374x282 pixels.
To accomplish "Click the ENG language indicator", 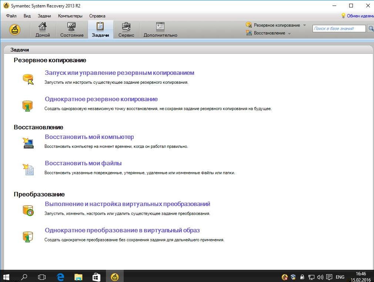I will 340,277.
